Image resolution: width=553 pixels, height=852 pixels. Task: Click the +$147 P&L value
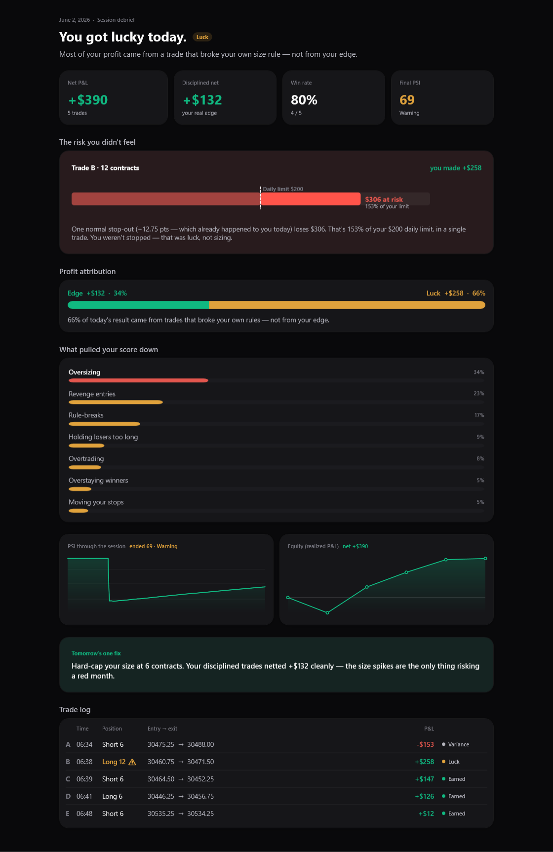(425, 779)
